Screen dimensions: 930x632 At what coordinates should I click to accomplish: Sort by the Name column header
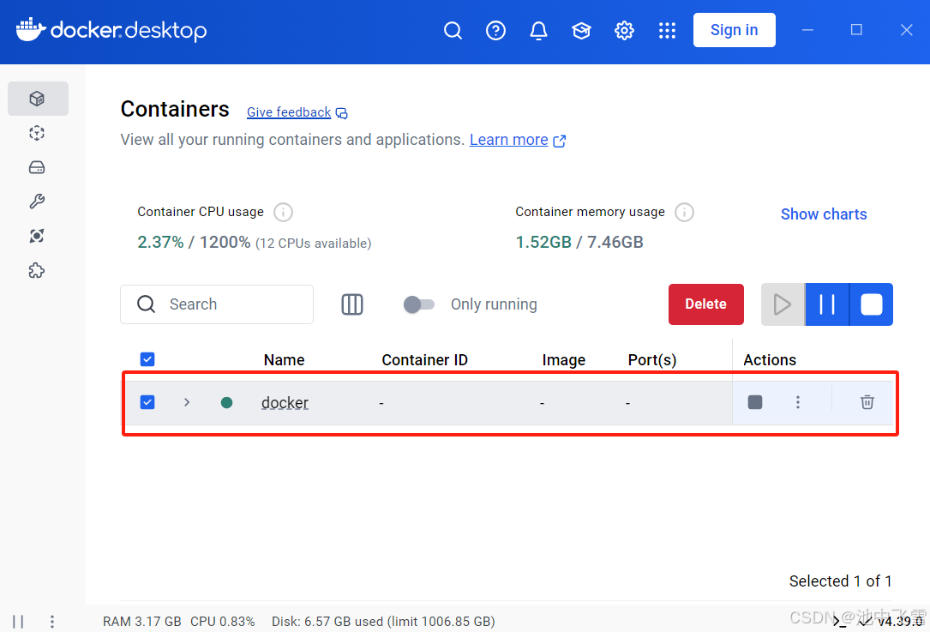[284, 360]
